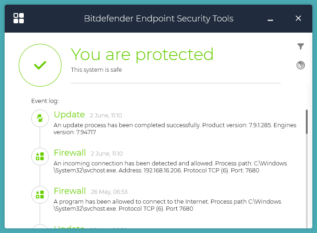Open the modules grid icon in title bar
This screenshot has width=317, height=233.
[19, 19]
